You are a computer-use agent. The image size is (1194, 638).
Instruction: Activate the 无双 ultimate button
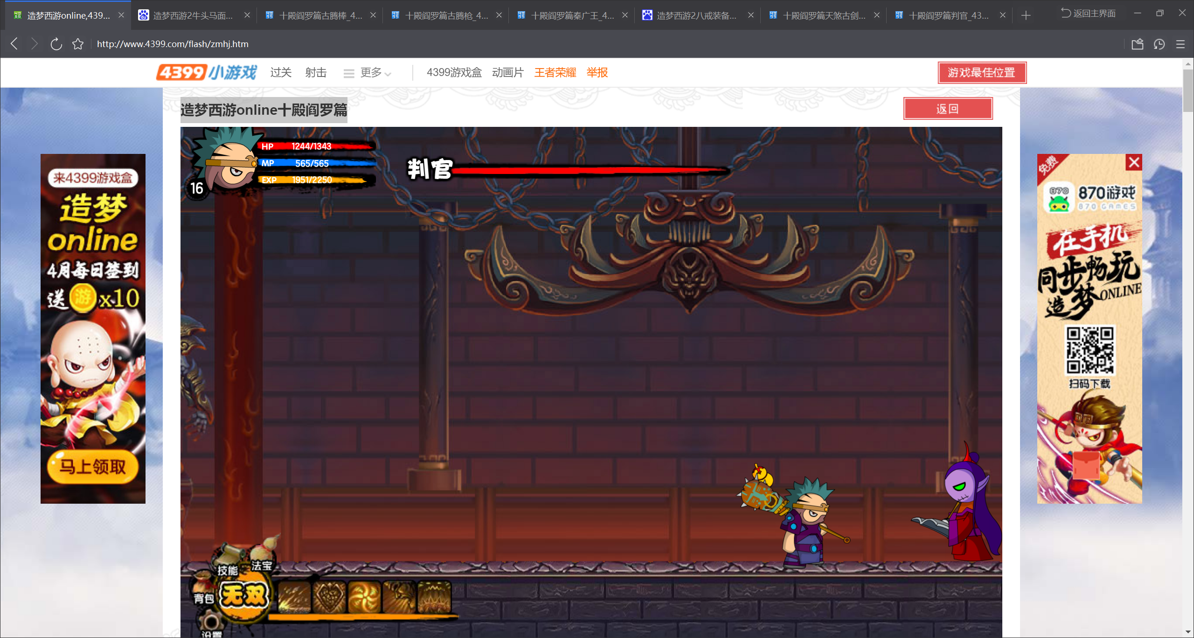click(244, 596)
